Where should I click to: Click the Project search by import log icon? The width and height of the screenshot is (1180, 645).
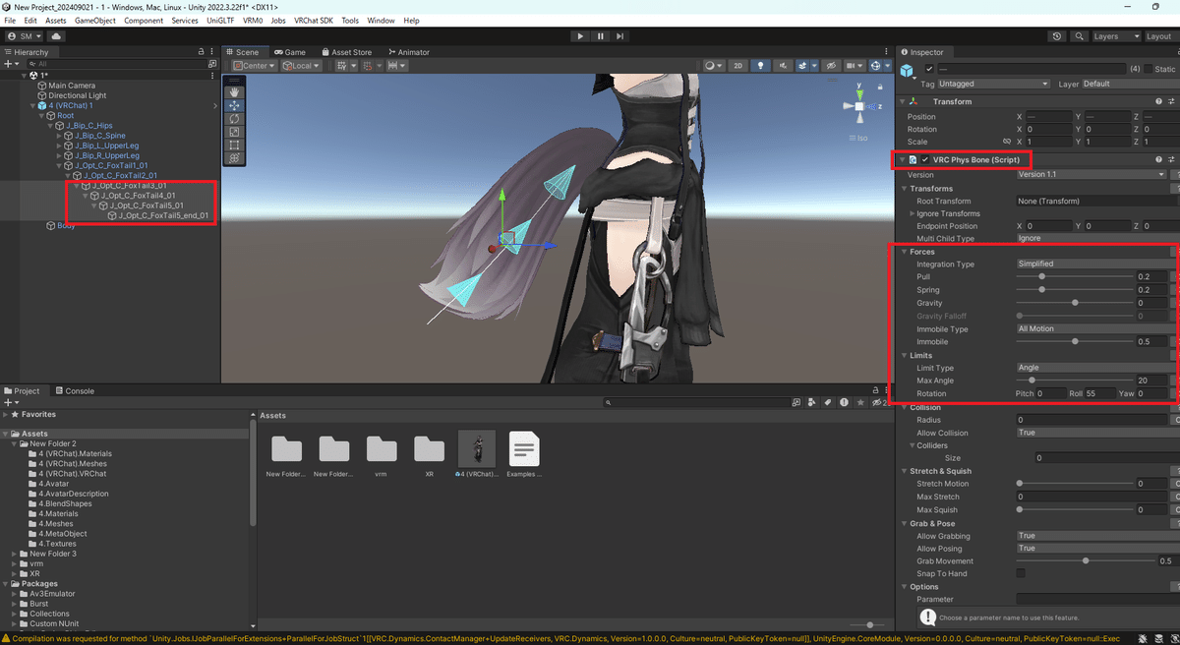tap(845, 402)
